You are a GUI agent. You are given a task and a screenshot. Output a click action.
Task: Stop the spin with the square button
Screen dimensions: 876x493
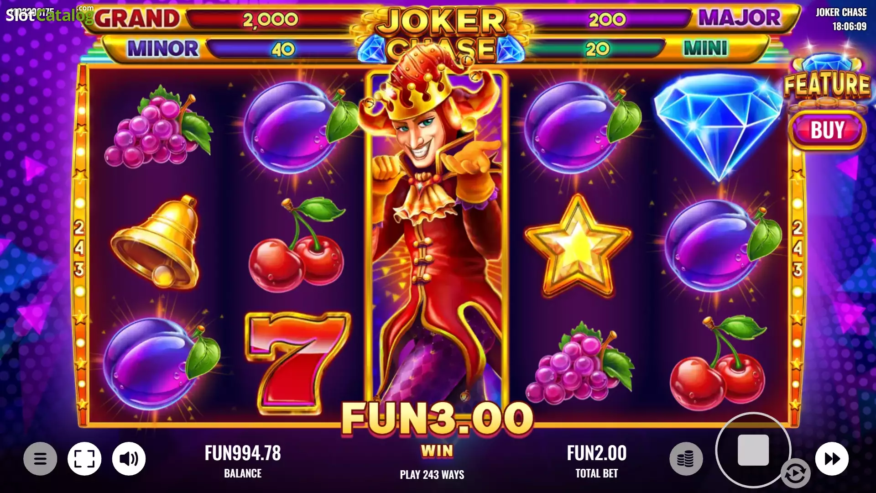pos(753,450)
